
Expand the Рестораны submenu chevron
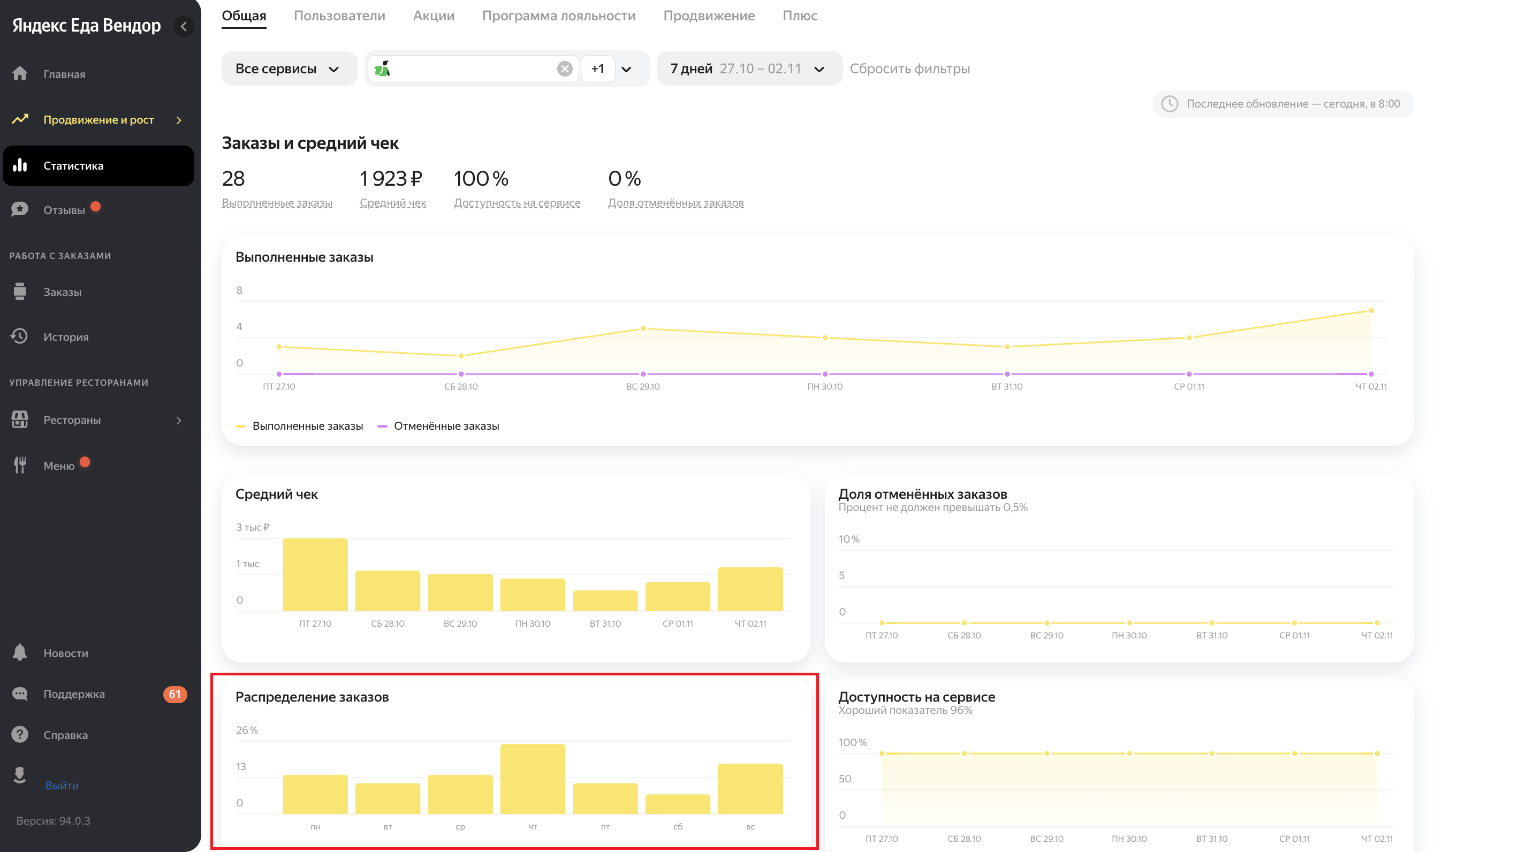pos(179,420)
